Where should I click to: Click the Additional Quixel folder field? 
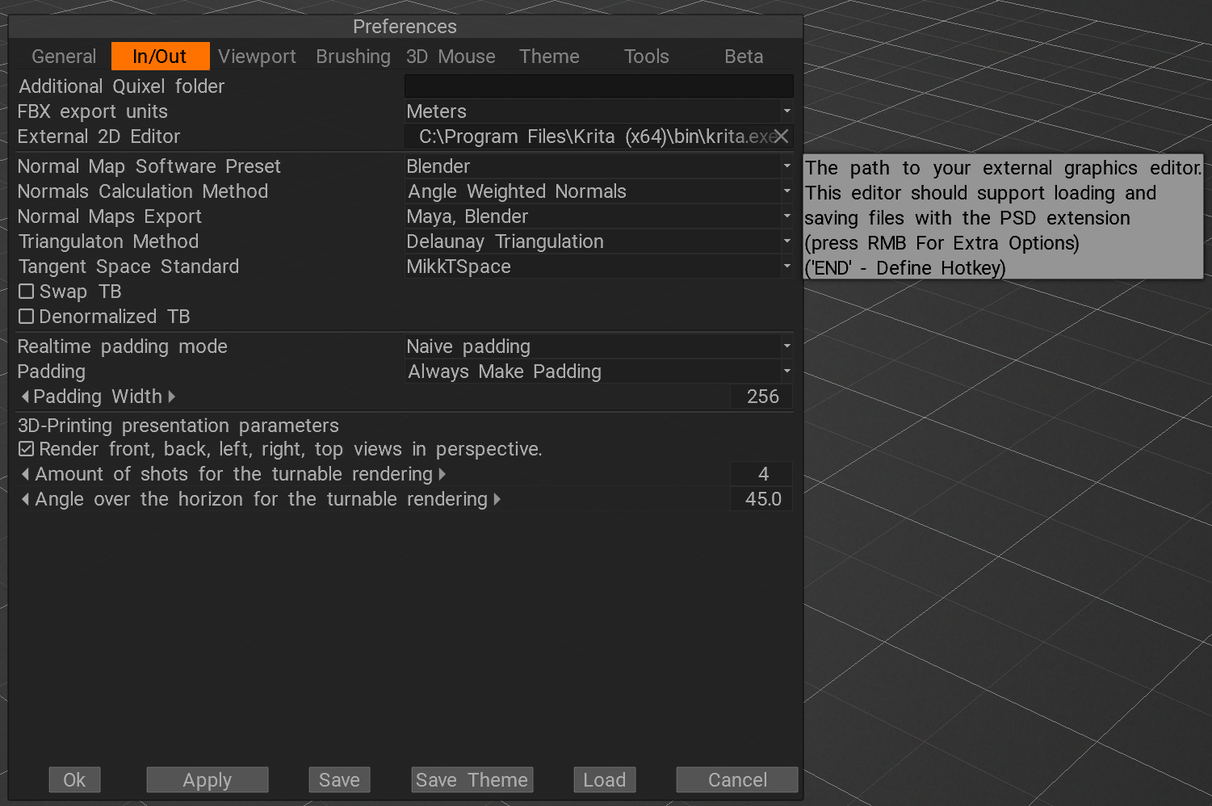tap(599, 86)
